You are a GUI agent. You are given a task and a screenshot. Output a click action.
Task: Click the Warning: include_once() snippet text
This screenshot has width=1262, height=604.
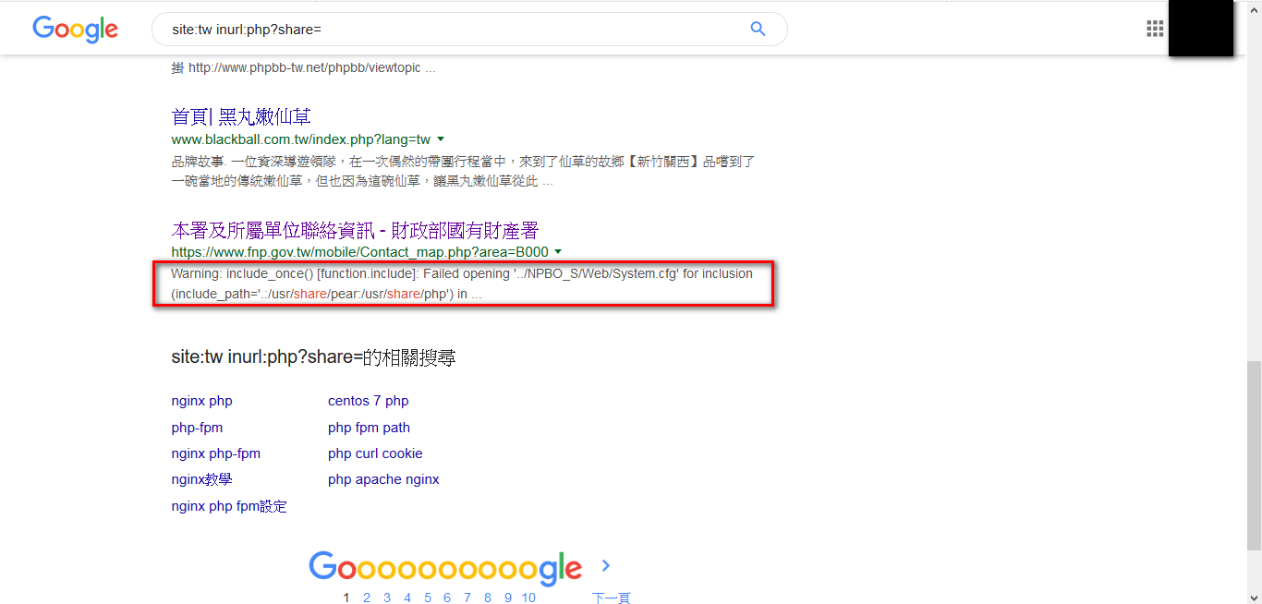pyautogui.click(x=462, y=284)
